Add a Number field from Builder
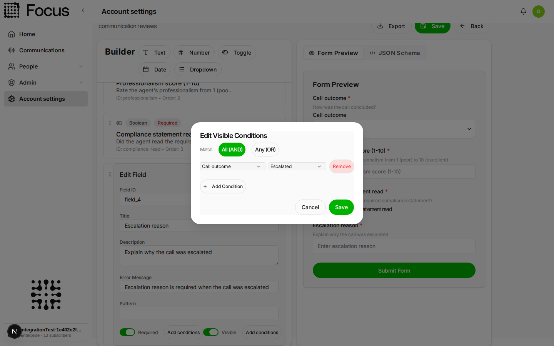This screenshot has width=554, height=346. (194, 53)
